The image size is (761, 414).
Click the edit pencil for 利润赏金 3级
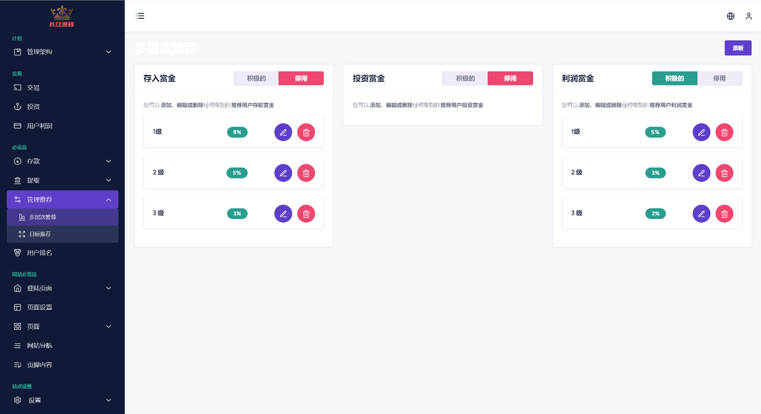click(x=702, y=214)
